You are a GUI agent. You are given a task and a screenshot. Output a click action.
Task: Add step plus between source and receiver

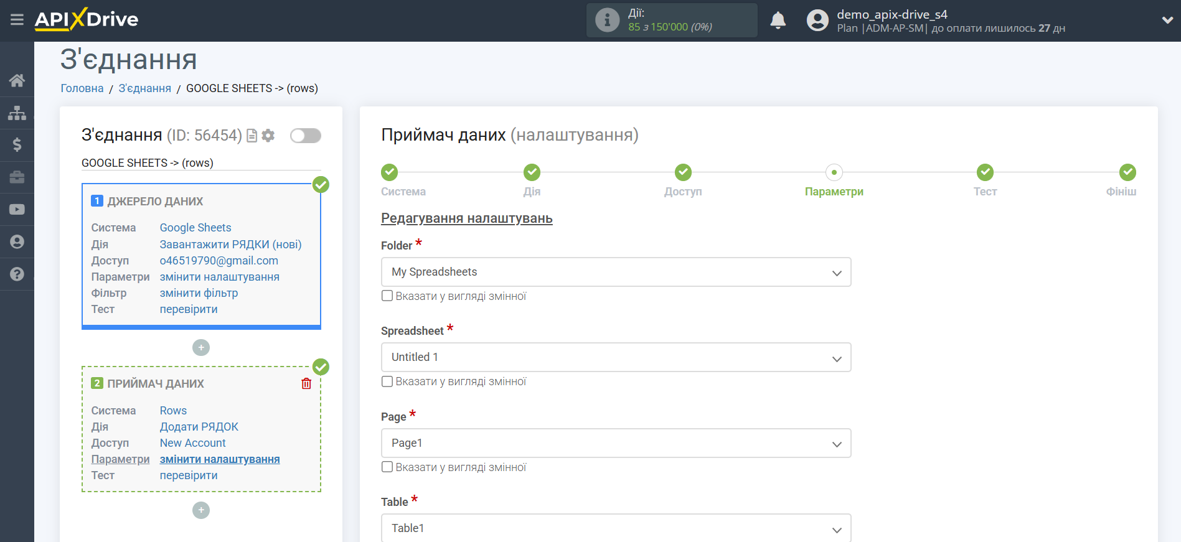point(201,347)
